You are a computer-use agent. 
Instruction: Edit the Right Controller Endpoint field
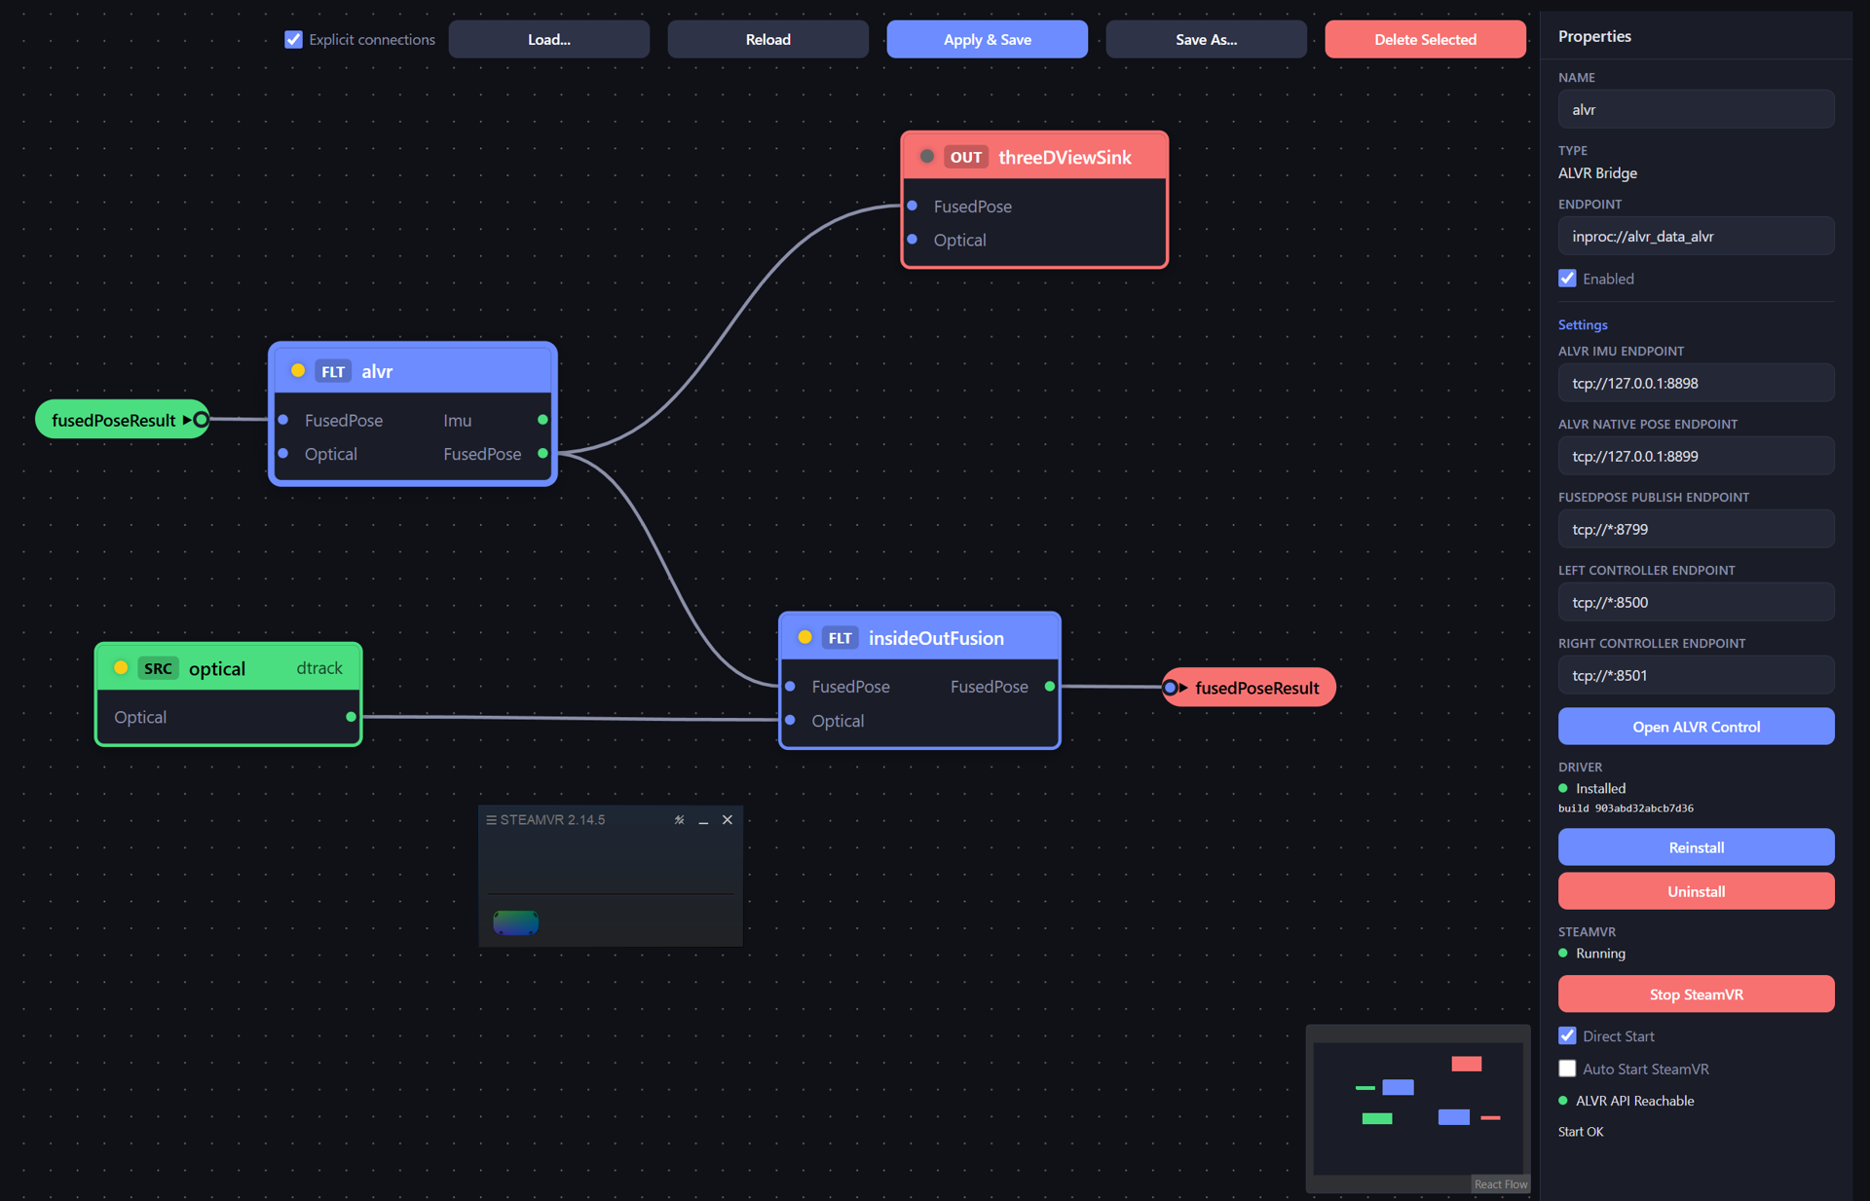(x=1696, y=675)
